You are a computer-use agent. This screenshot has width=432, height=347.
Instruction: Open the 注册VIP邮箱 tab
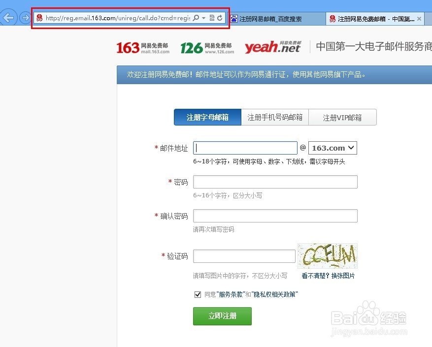point(342,117)
